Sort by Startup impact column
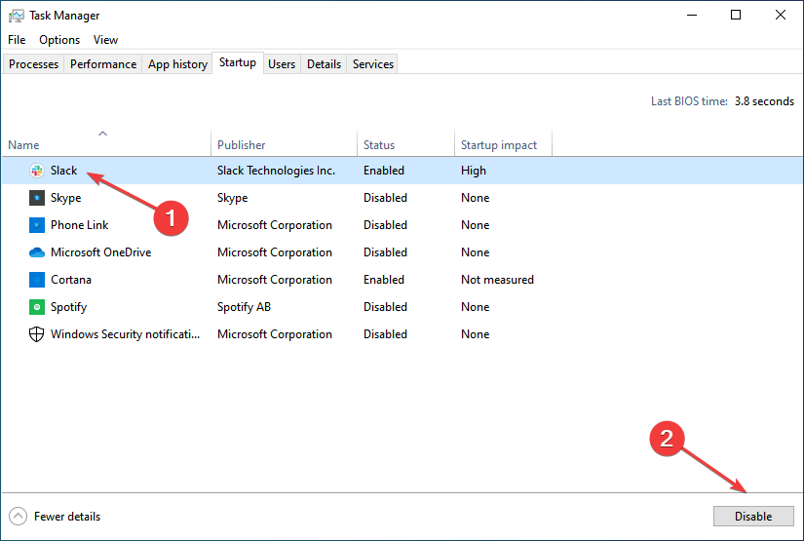 (x=499, y=145)
